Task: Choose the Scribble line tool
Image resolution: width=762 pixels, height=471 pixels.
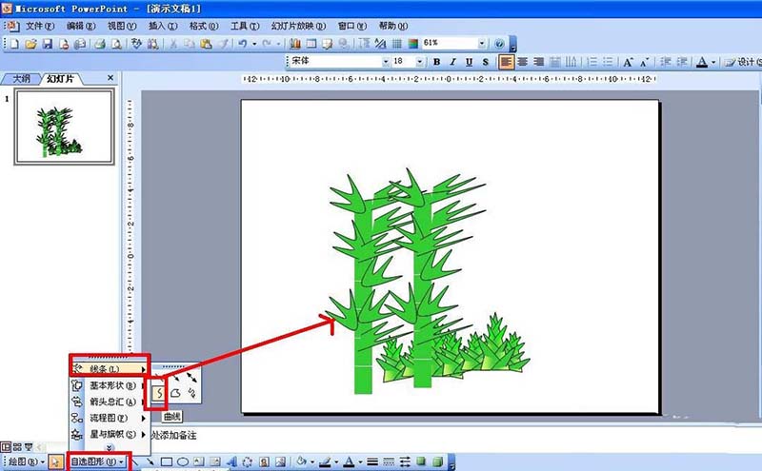Action: 192,393
